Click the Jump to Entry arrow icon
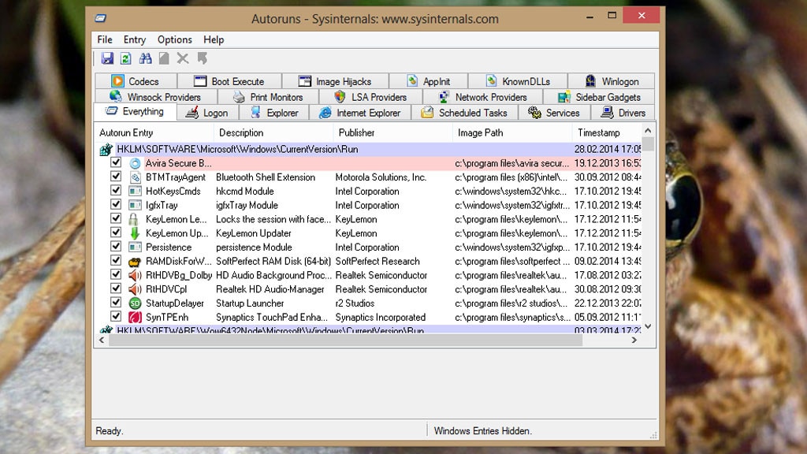 pos(203,58)
